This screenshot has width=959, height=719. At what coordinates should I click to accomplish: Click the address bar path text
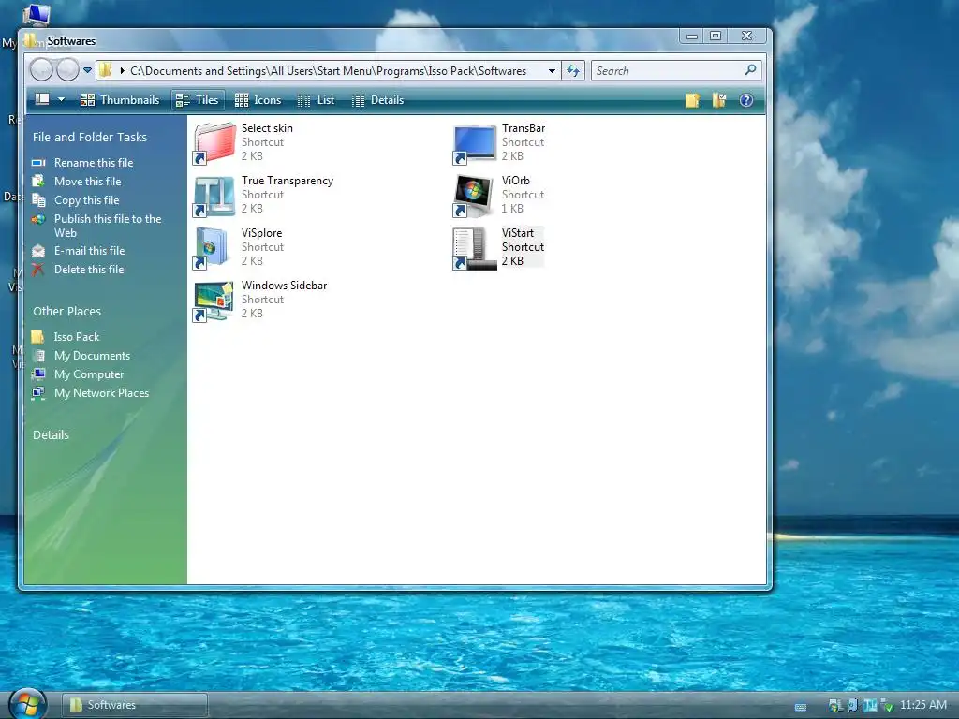[x=328, y=71]
